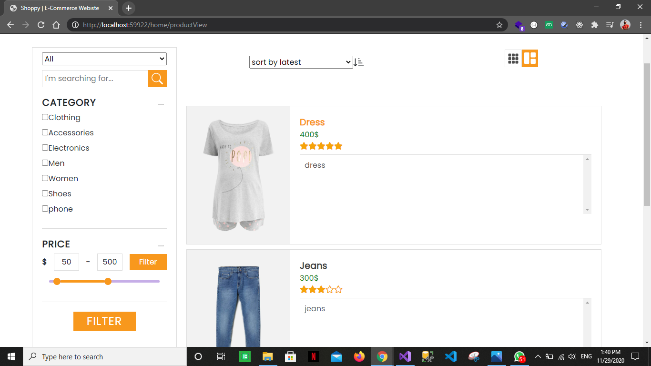This screenshot has width=651, height=366.
Task: Toggle the sort direction icon
Action: 358,62
